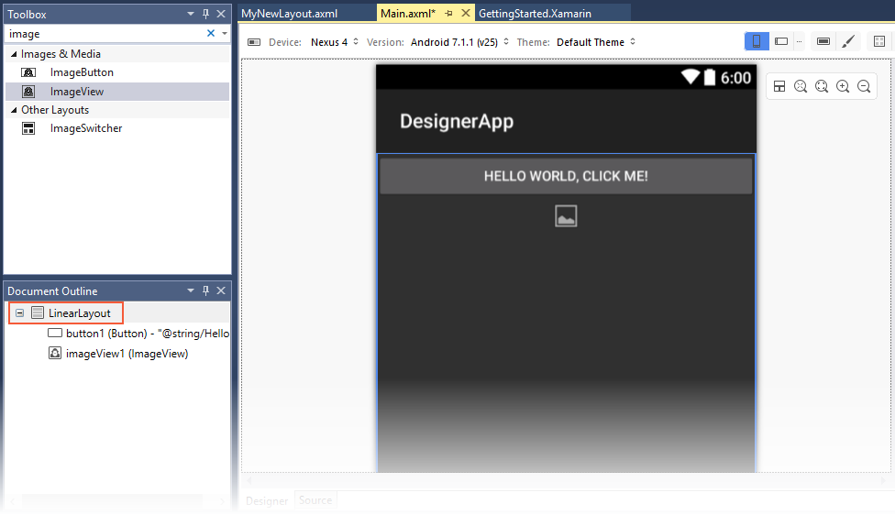This screenshot has height=515, width=895.
Task: Toggle auto-hide pin for Document Outline
Action: pos(205,290)
